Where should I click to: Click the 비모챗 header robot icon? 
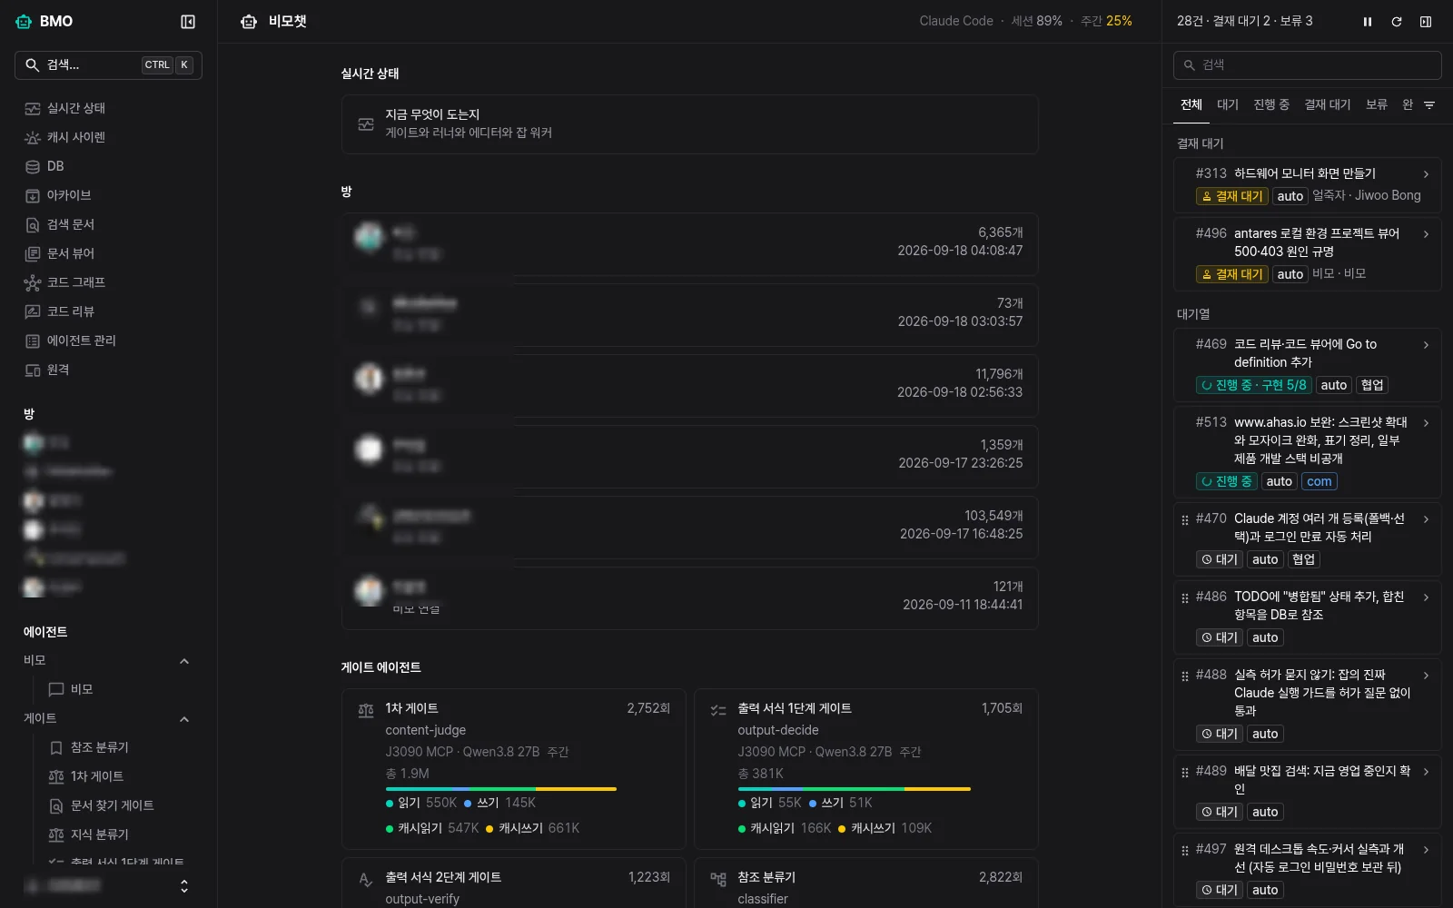[x=249, y=22]
